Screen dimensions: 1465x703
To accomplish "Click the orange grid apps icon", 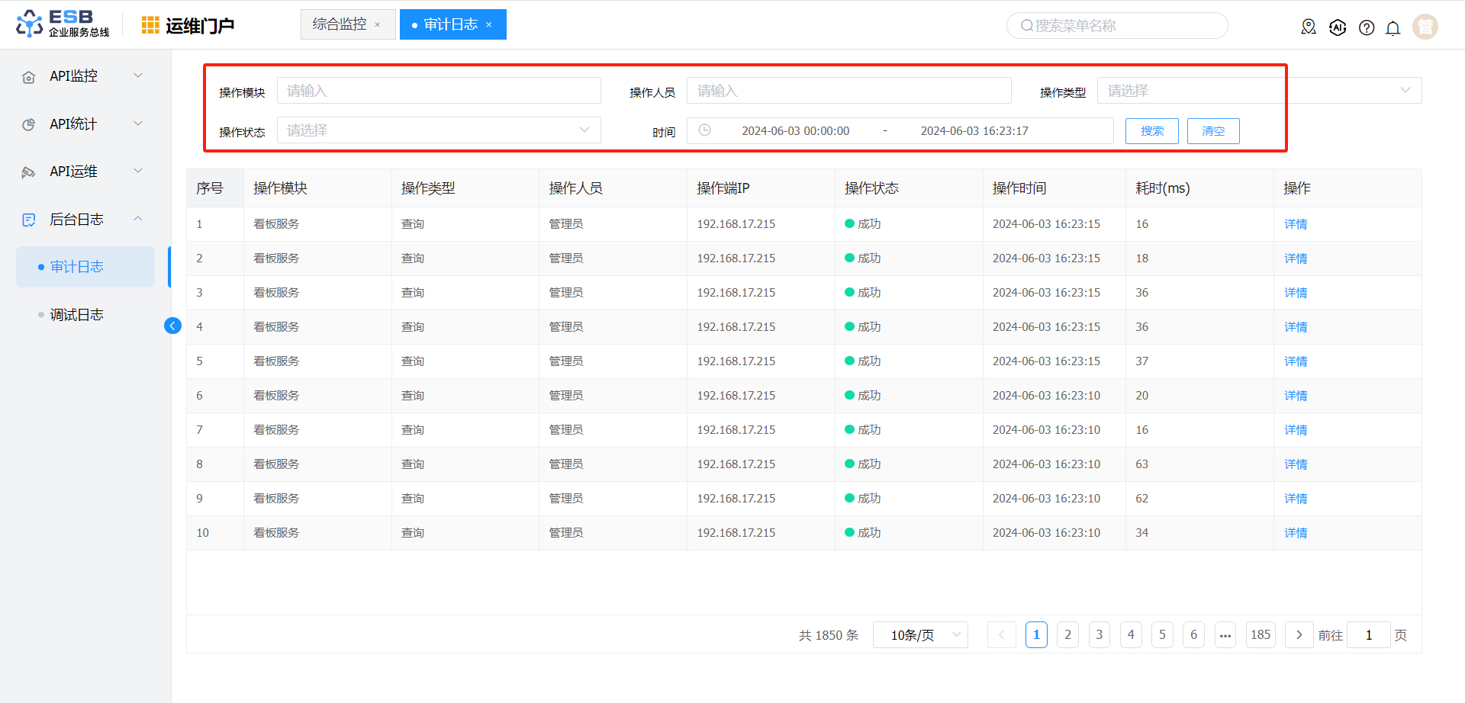I will (150, 25).
